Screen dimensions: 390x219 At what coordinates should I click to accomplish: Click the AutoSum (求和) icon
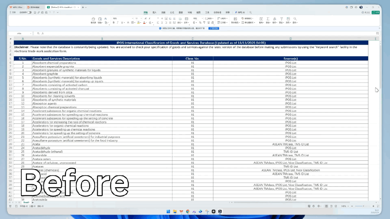click(x=267, y=19)
